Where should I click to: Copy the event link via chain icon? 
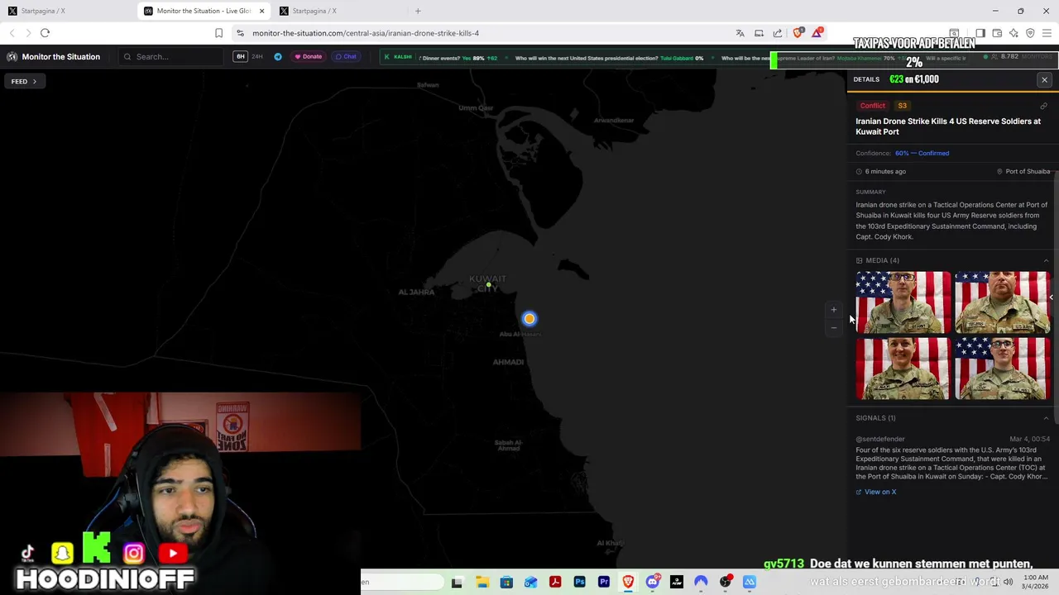pos(1043,106)
